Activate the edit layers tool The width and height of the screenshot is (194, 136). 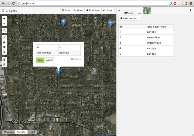click(x=4, y=59)
